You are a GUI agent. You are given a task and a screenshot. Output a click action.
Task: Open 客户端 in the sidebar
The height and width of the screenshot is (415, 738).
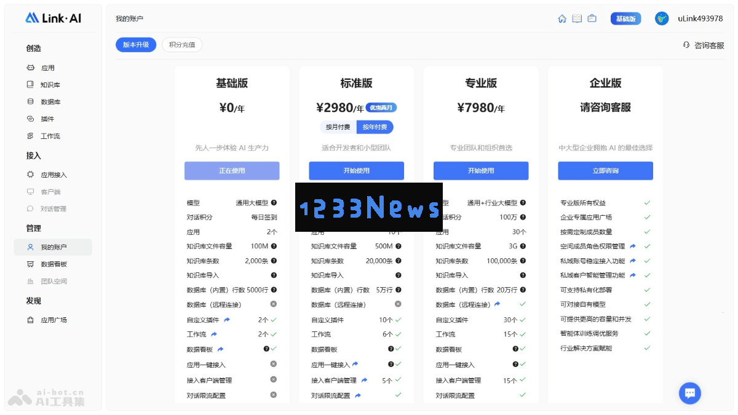pyautogui.click(x=52, y=192)
